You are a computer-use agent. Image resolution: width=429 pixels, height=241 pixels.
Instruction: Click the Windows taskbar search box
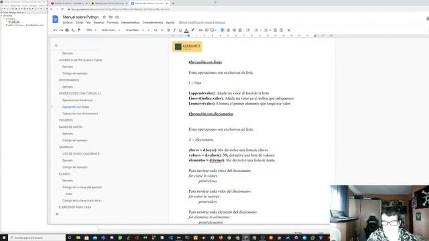coord(37,238)
